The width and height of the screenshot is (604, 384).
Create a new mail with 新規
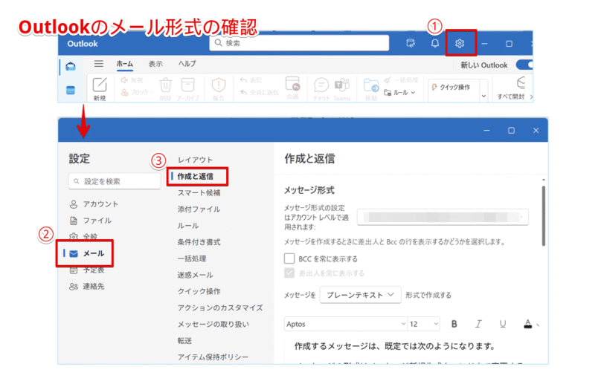pos(100,89)
